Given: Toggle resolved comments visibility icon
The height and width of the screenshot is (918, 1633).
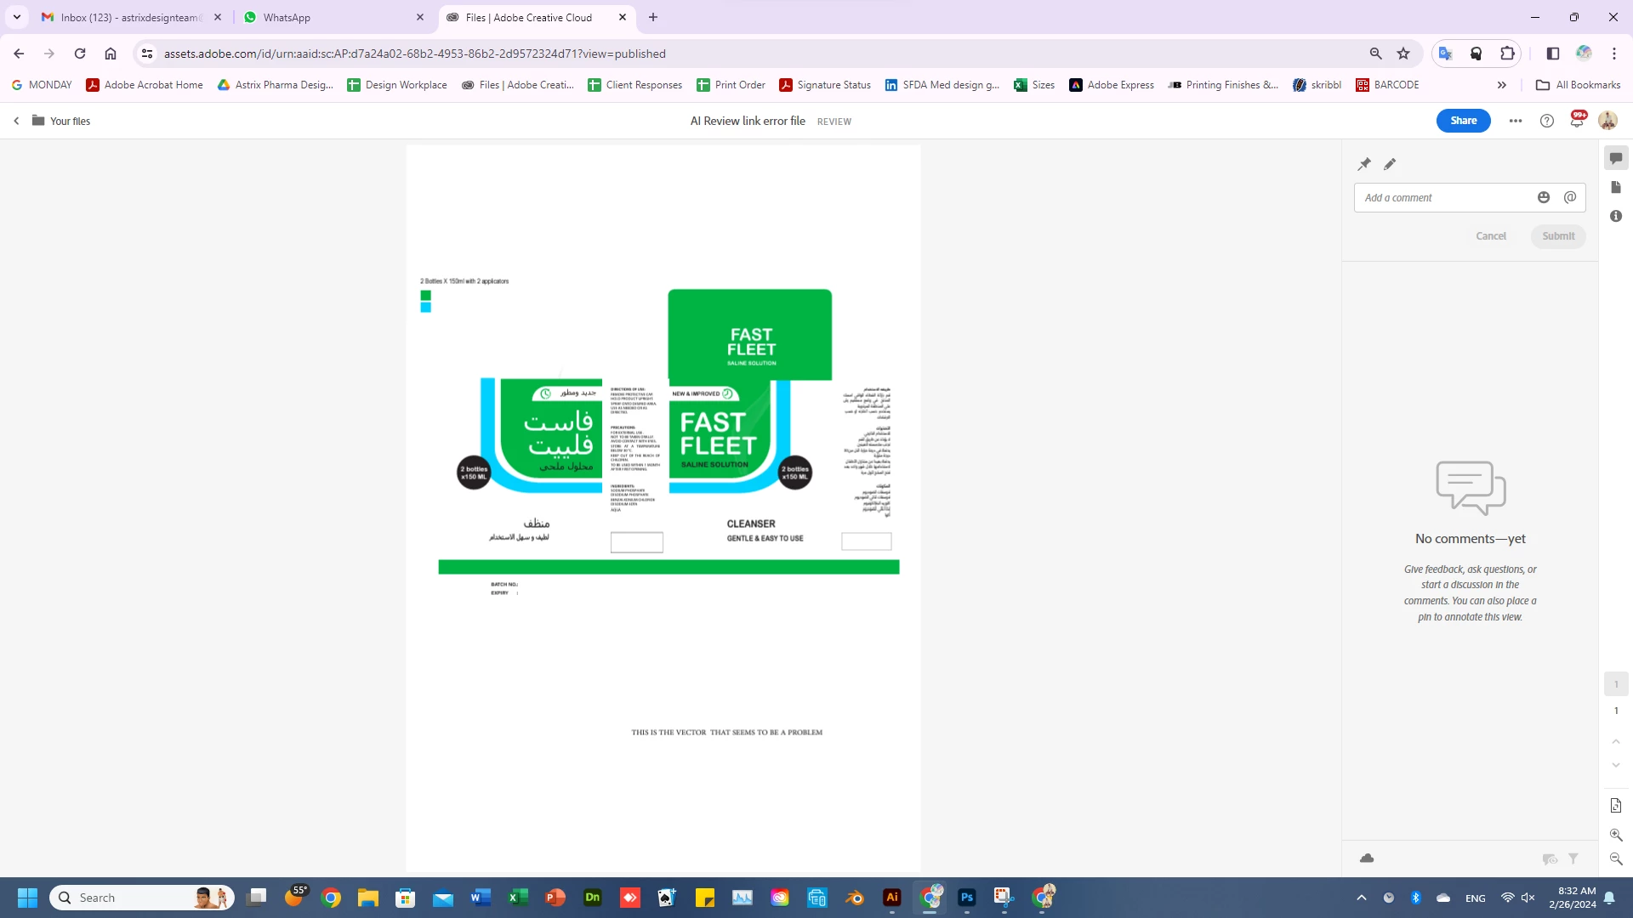Looking at the screenshot, I should [x=1550, y=859].
